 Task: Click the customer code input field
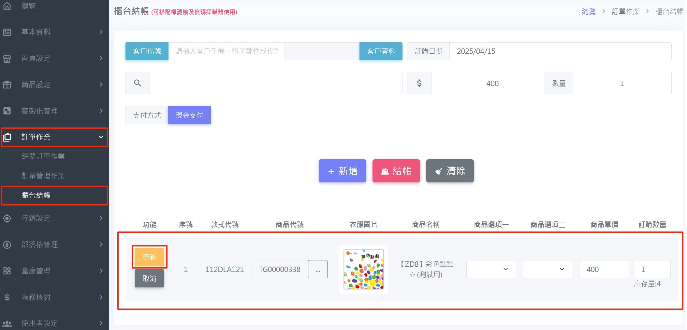[226, 51]
